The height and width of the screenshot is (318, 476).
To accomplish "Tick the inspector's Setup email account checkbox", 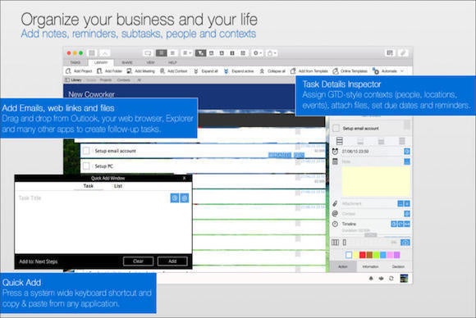I will pos(336,128).
